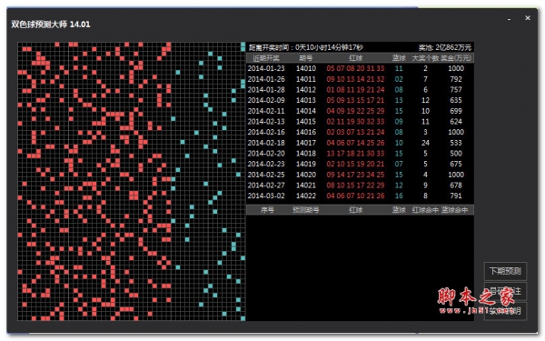Click the button ending in 注 below 下期预测
The image size is (545, 341).
coord(505,291)
